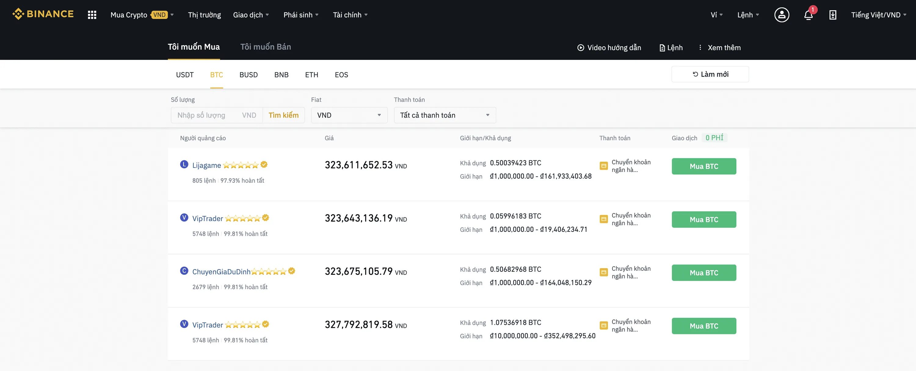
Task: Click the Làm mới refresh button
Action: pos(710,74)
